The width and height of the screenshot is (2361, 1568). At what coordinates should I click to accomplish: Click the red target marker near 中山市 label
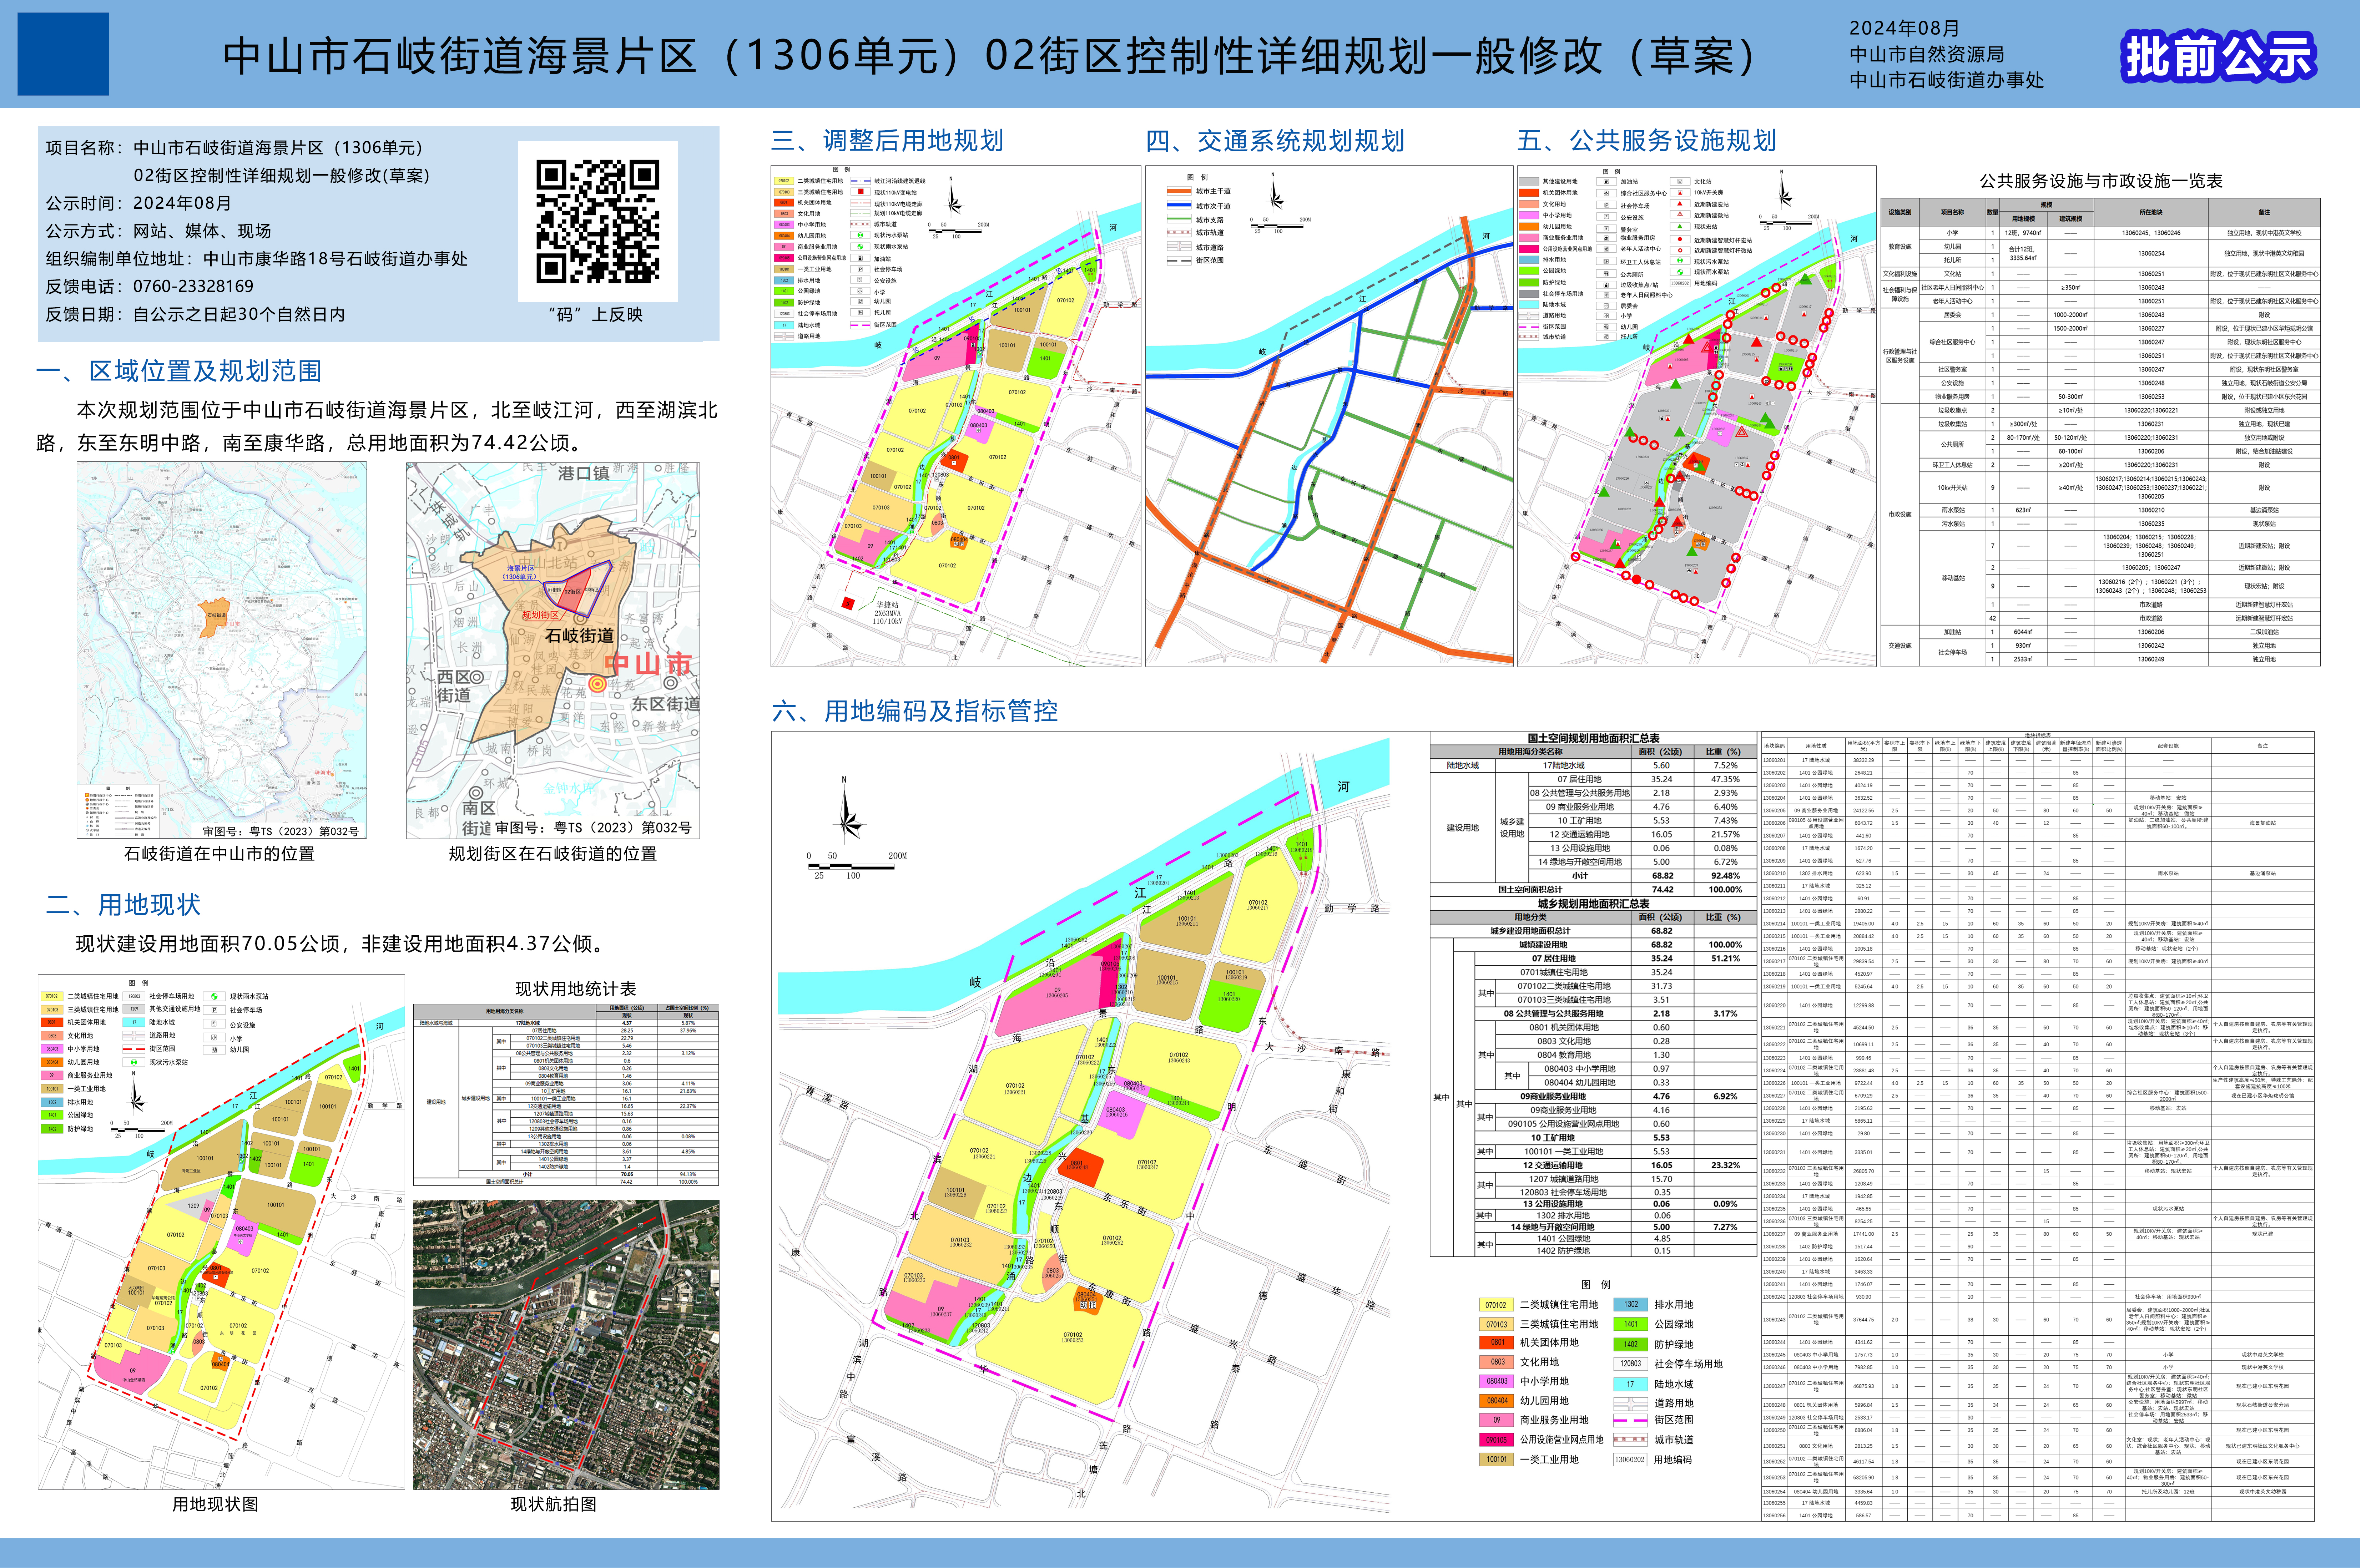pyautogui.click(x=597, y=684)
